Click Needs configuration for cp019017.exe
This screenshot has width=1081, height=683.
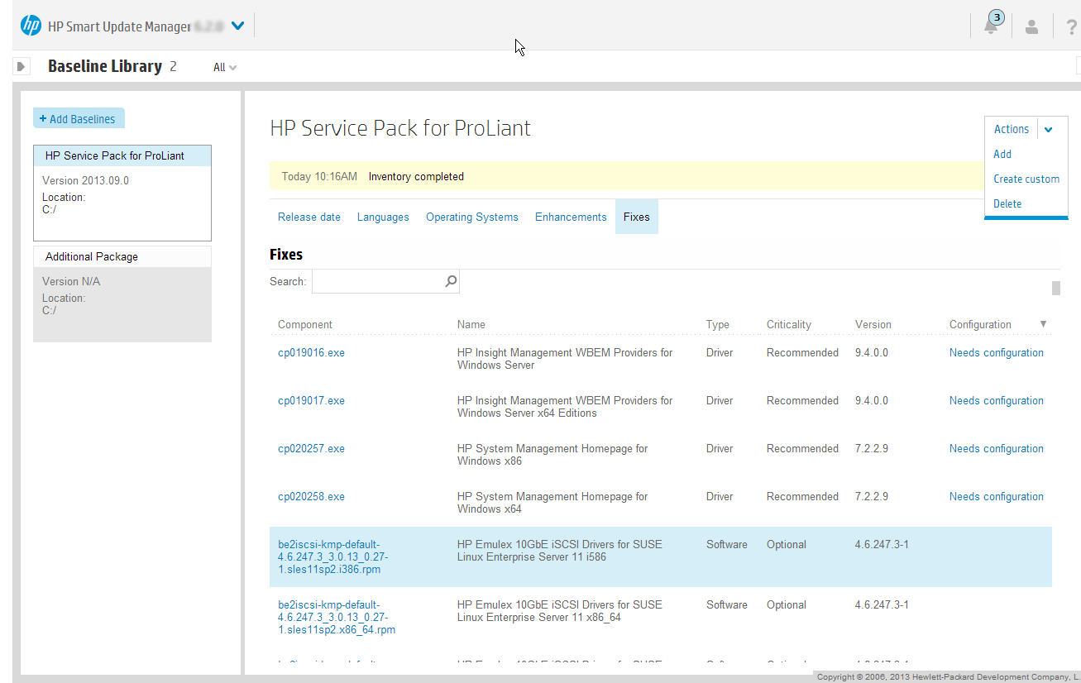(x=997, y=400)
